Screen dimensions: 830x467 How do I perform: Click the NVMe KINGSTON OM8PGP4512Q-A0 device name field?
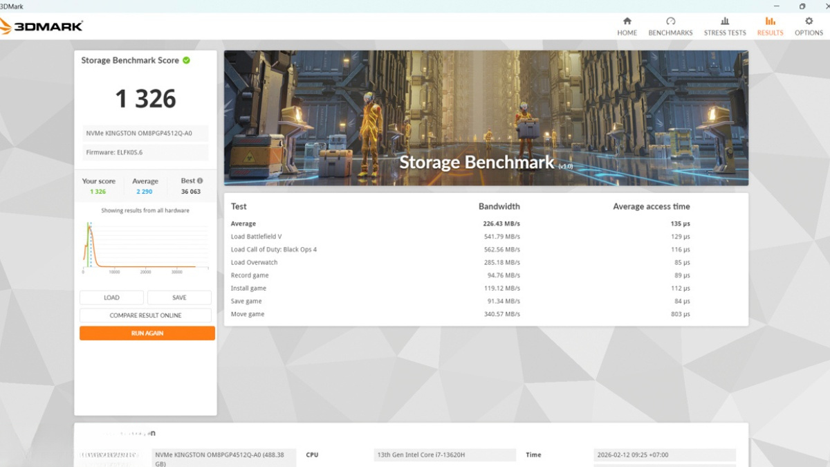coord(145,134)
